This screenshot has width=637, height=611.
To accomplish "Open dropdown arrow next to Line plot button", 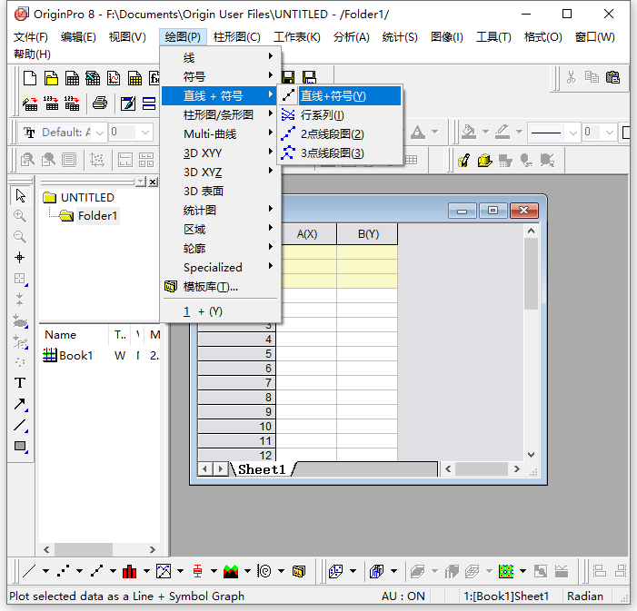I will [45, 572].
